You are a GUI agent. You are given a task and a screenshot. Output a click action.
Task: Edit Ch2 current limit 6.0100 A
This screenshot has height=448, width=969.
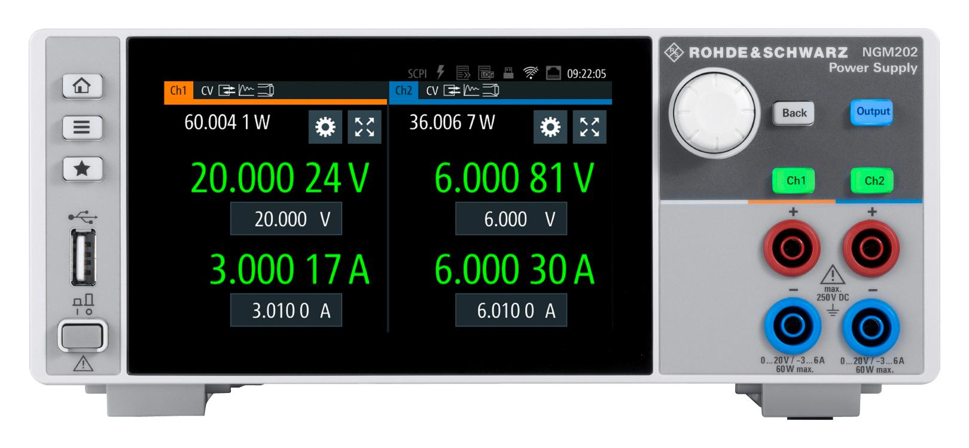(x=511, y=311)
